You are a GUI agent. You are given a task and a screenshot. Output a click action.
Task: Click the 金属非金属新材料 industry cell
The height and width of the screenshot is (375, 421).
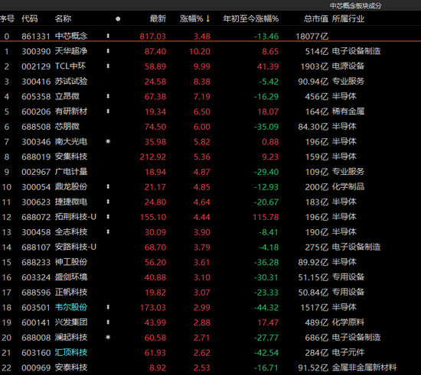(x=364, y=367)
